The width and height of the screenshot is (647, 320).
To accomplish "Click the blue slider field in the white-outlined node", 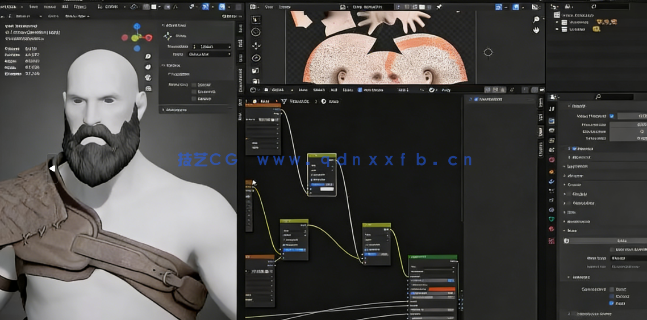I will (x=322, y=184).
